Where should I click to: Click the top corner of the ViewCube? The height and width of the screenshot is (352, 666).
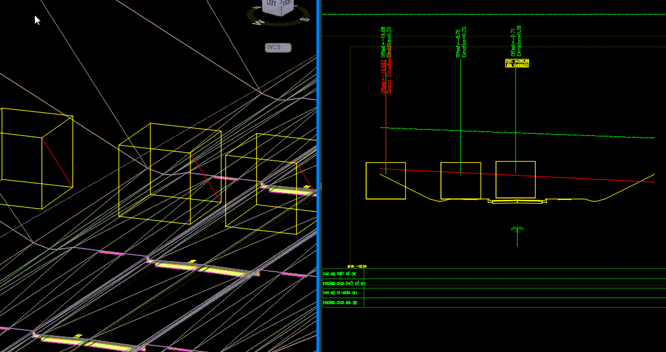point(281,1)
